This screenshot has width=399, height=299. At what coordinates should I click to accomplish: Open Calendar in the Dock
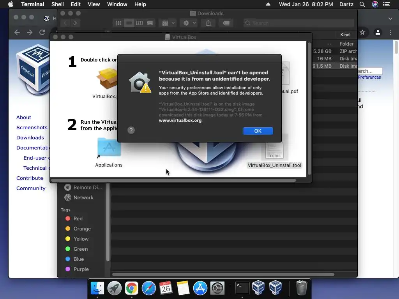point(166,288)
